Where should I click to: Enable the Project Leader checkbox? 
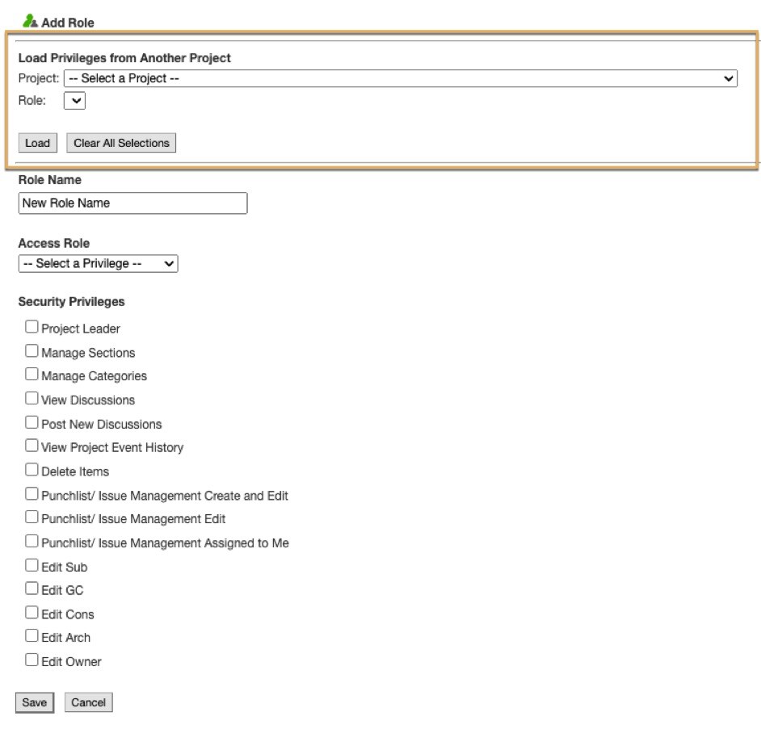32,326
